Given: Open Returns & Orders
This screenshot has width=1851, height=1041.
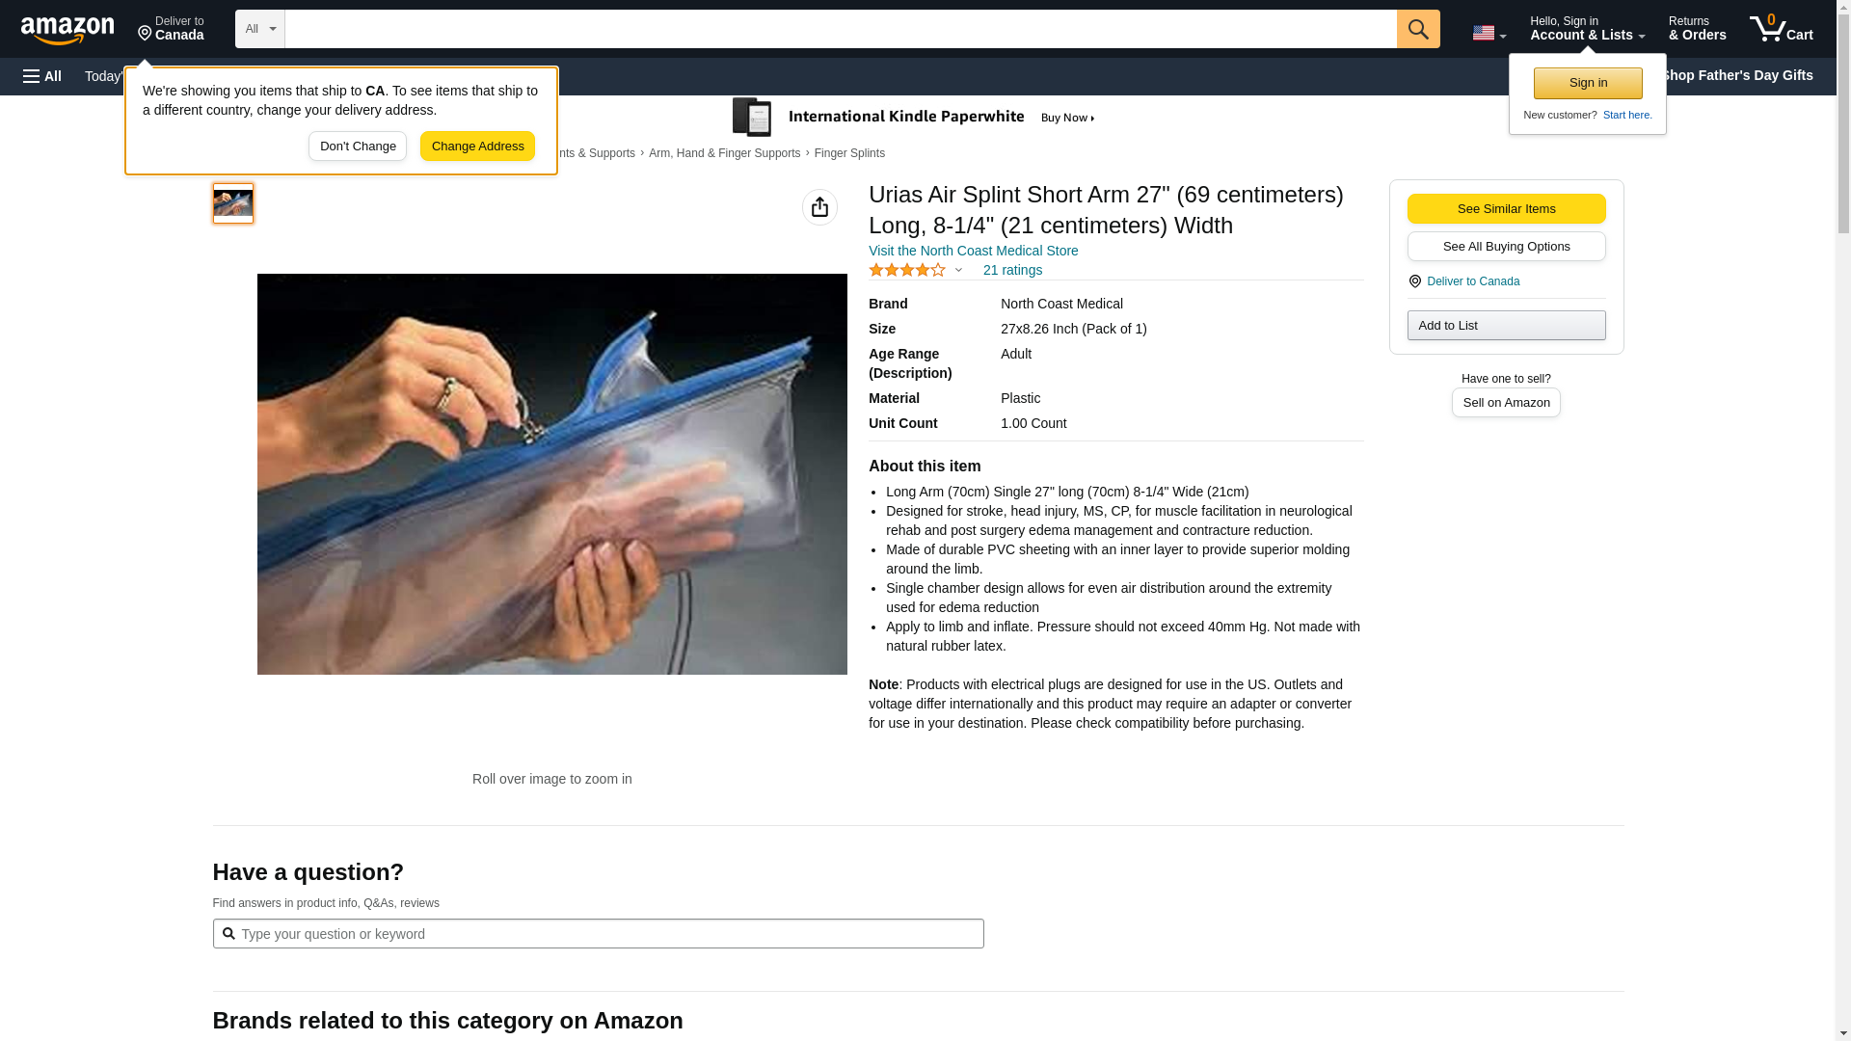Looking at the screenshot, I should [1697, 29].
